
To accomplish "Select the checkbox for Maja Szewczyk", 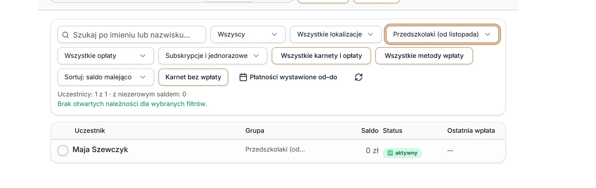I will [63, 150].
